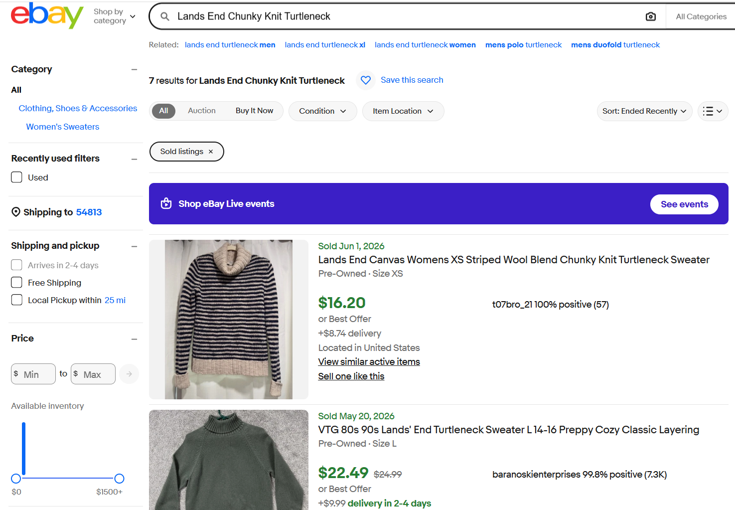
Task: Open Women's Sweaters category link
Action: (63, 127)
